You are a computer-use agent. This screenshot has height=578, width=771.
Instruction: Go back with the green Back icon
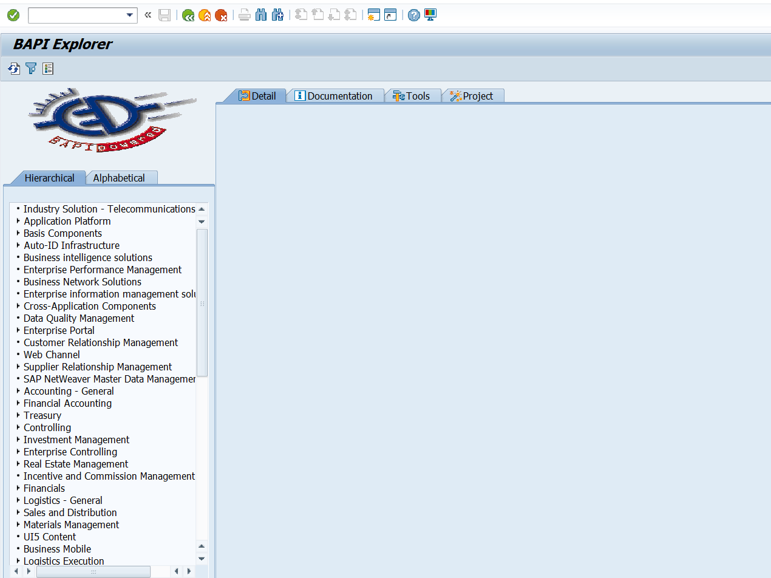(x=188, y=15)
